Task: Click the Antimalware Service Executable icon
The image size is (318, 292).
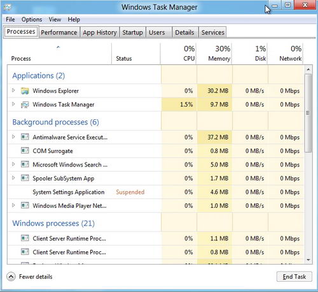Action: pos(25,137)
